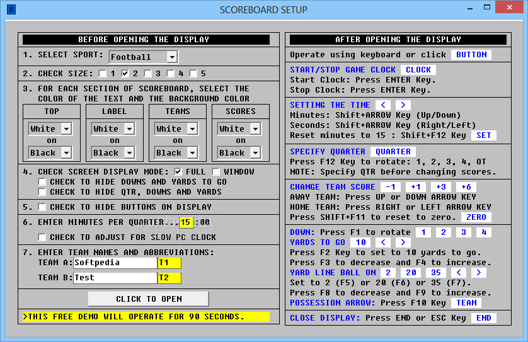Check to hide downs and yards to go
This screenshot has height=342, width=528.
(x=42, y=182)
